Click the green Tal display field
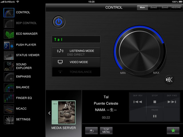 coord(76,39)
